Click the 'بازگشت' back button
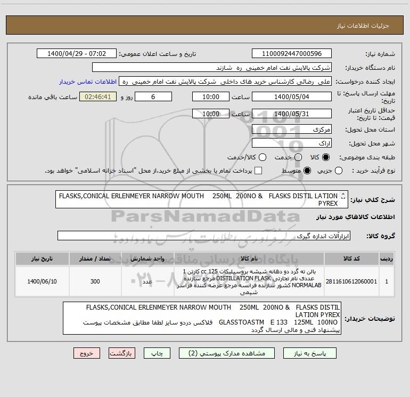This screenshot has height=397, width=410. click(x=121, y=353)
